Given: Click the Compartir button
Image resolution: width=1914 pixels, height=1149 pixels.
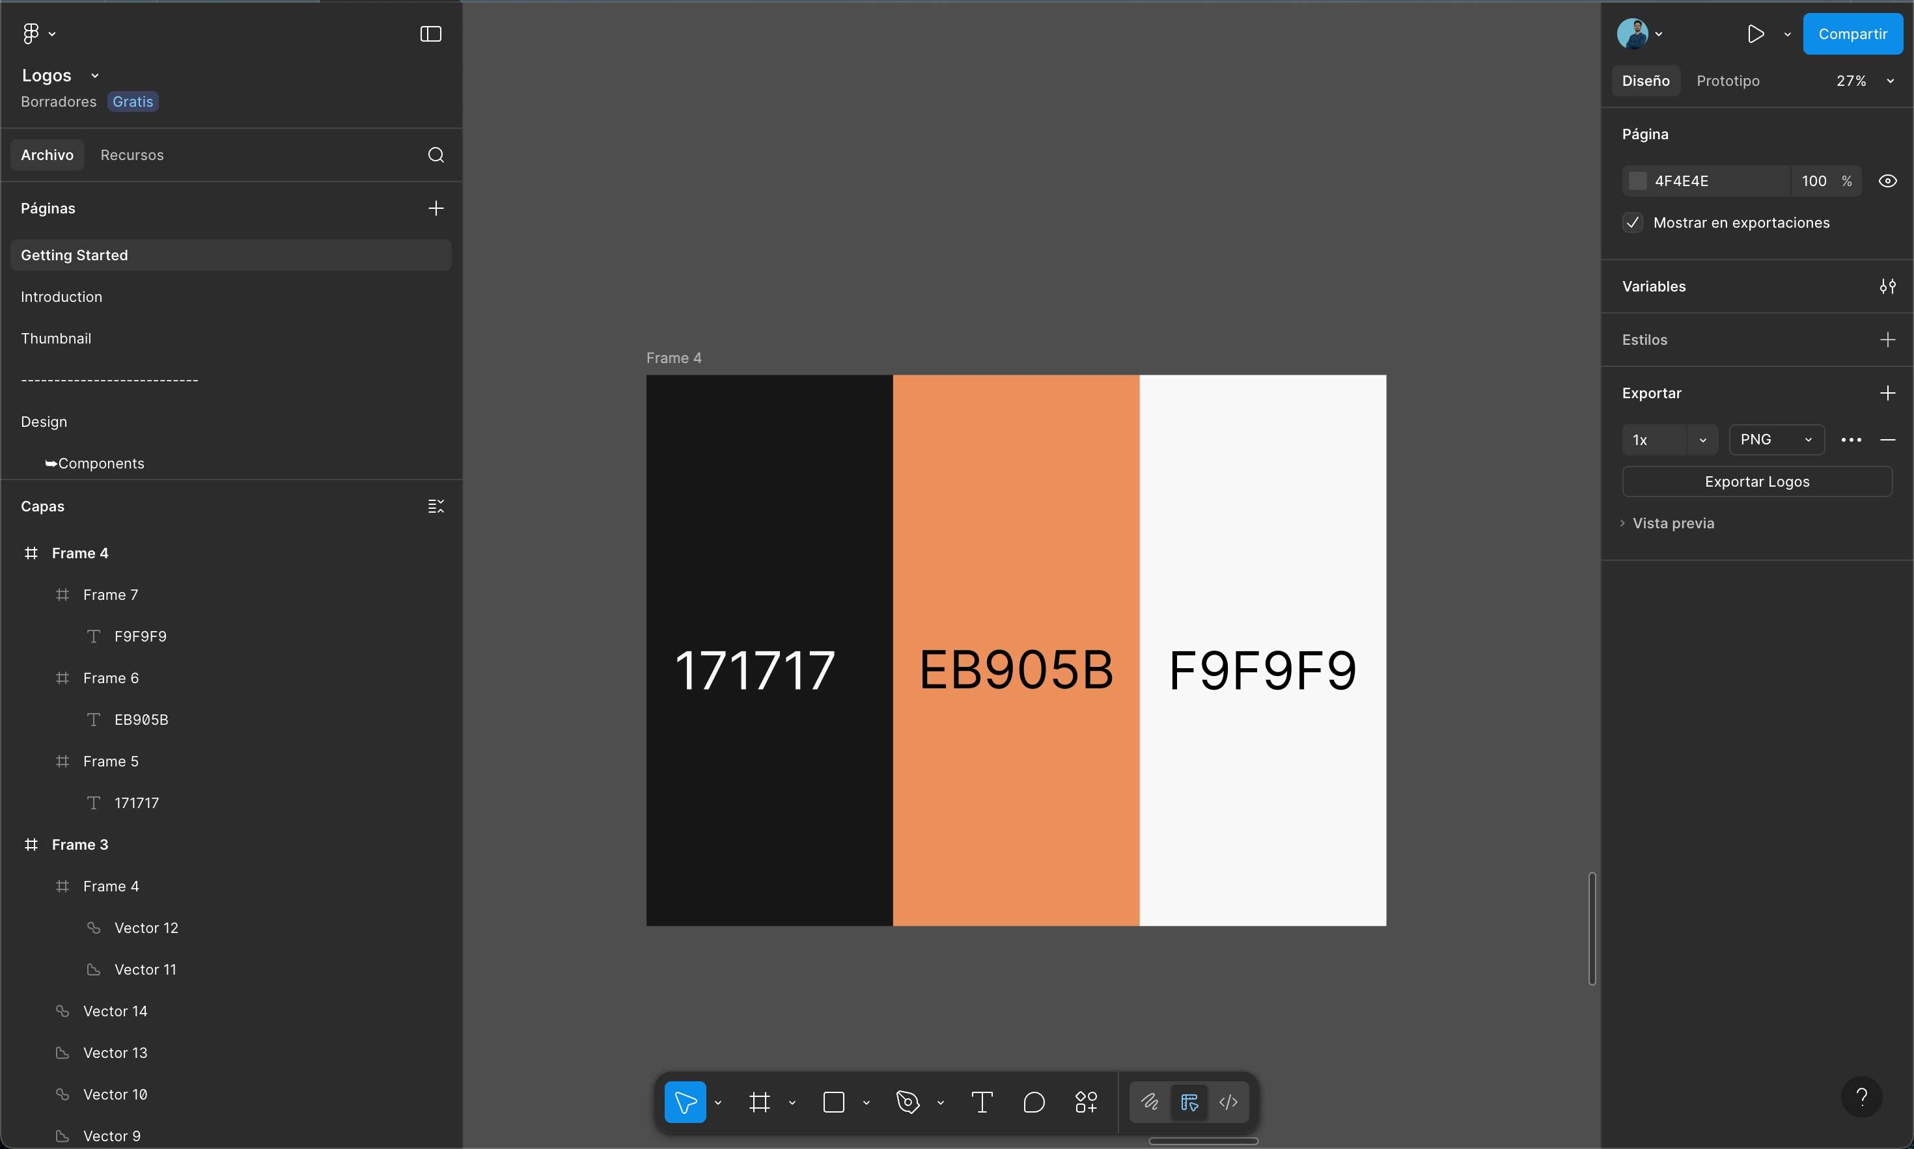Looking at the screenshot, I should point(1852,34).
